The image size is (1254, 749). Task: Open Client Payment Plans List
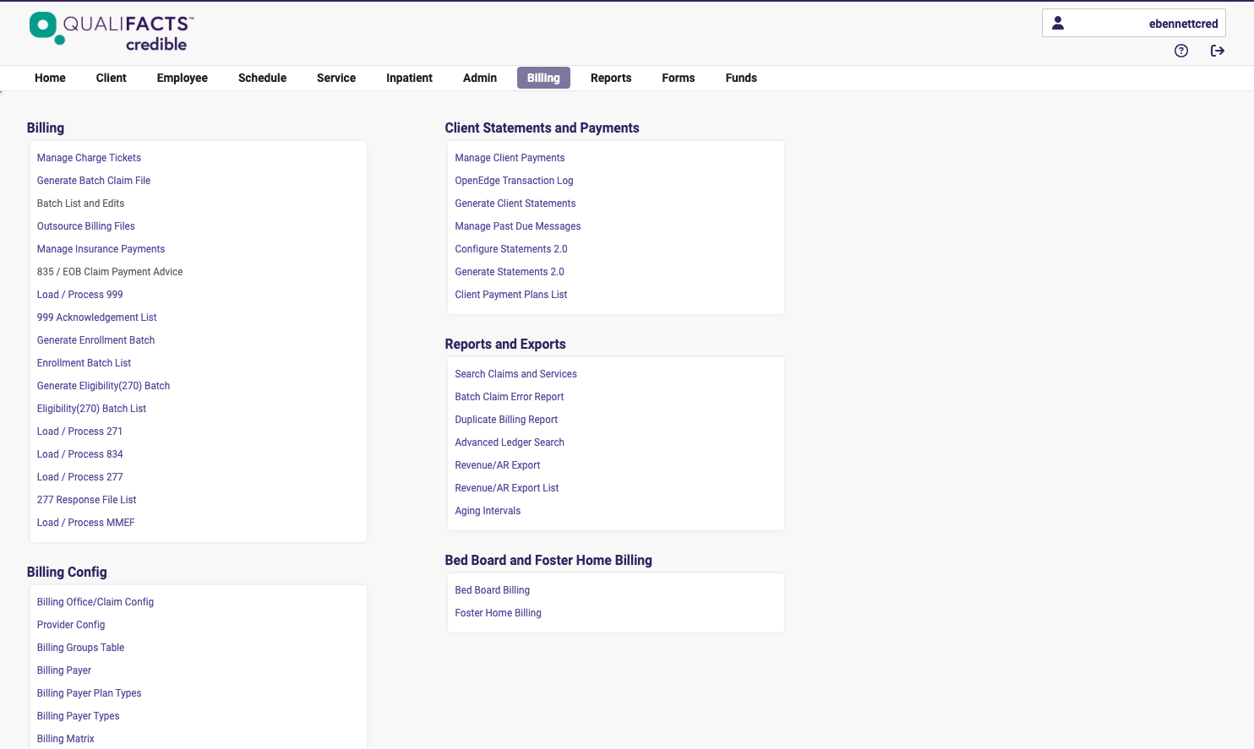[510, 294]
